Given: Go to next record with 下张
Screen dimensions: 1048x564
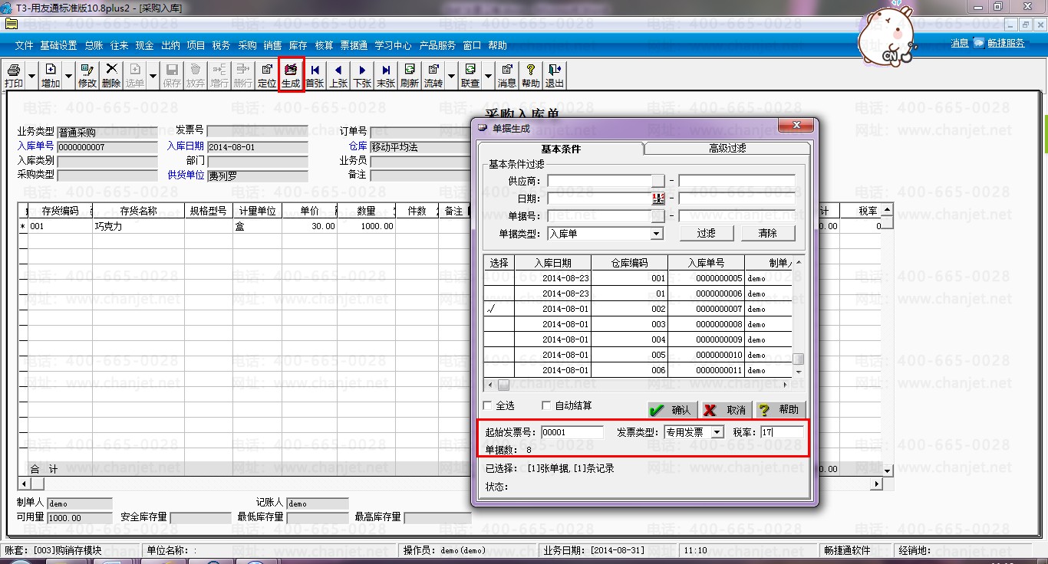Looking at the screenshot, I should coord(362,75).
